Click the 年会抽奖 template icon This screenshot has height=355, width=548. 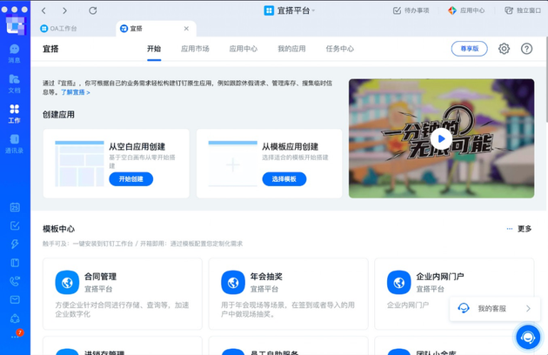[x=233, y=282]
